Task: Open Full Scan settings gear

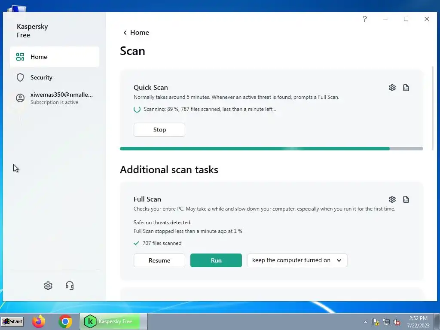Action: coord(392,199)
